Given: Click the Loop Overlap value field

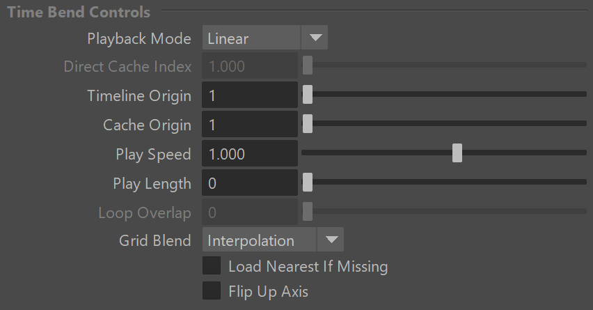Looking at the screenshot, I should [x=250, y=212].
